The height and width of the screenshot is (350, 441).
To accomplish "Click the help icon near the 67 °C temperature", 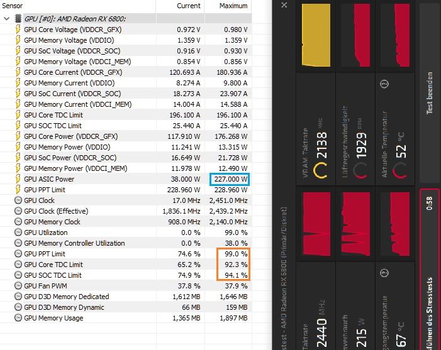I will [384, 273].
